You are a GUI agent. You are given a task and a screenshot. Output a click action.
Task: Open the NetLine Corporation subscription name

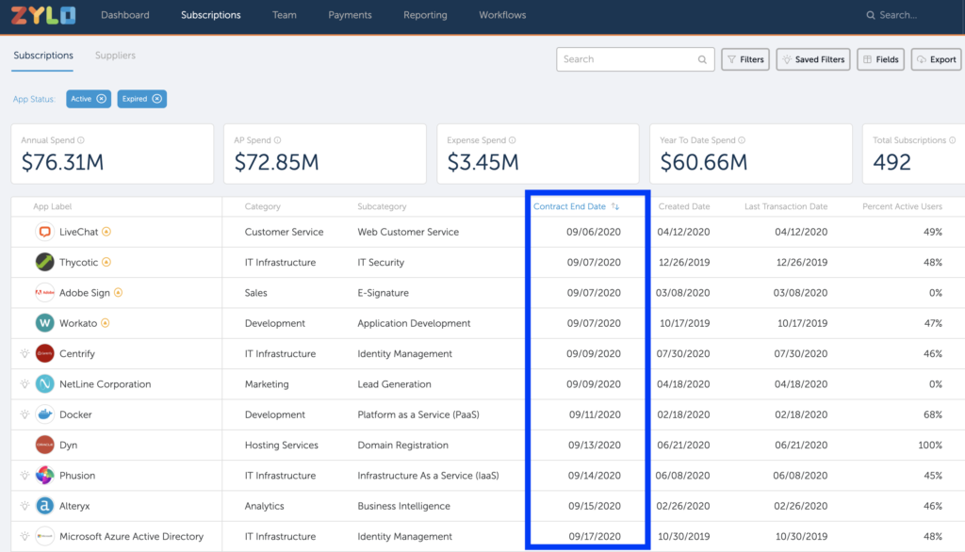click(x=106, y=384)
